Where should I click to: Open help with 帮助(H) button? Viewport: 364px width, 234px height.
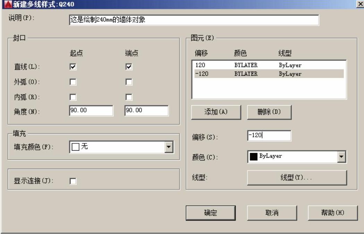click(333, 213)
